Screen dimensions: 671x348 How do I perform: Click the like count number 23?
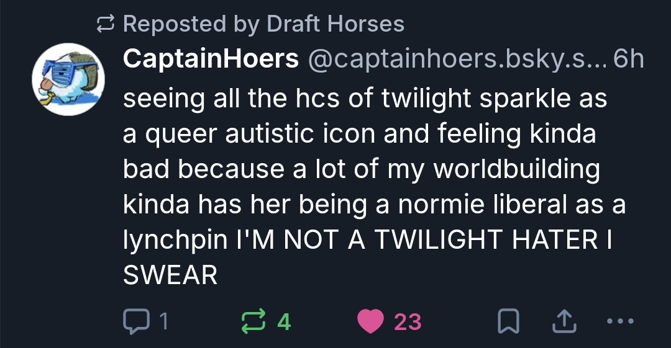pos(408,321)
